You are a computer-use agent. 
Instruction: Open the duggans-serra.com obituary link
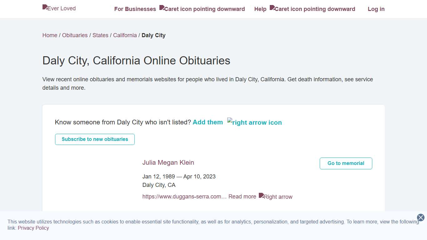click(184, 197)
